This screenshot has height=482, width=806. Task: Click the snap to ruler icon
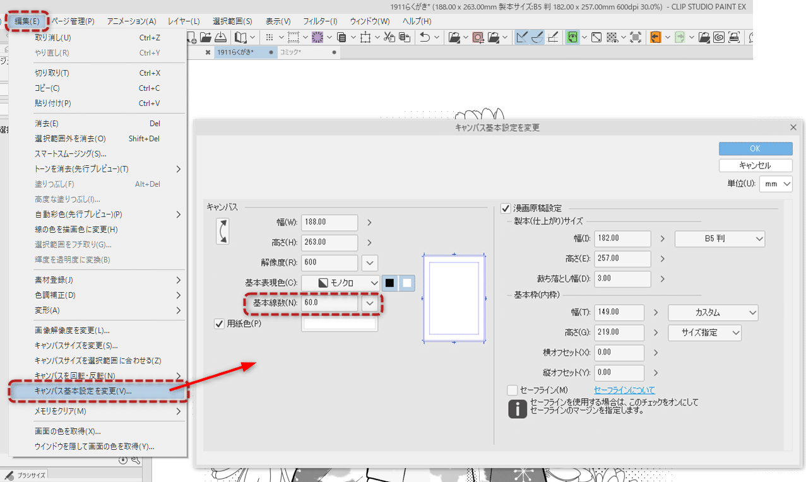[x=522, y=37]
